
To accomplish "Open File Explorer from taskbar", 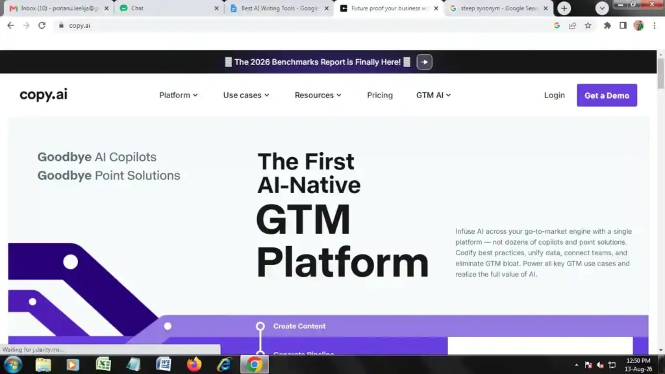I will (x=43, y=365).
